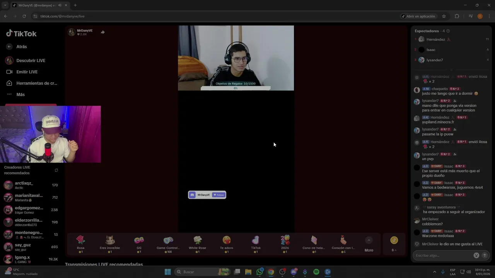Open File Explorer from taskbar
Screen dimensions: 495x278
click(248, 272)
